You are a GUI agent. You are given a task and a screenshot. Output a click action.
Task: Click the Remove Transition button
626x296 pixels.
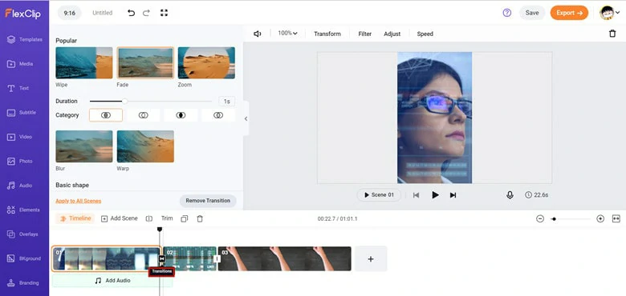point(208,201)
